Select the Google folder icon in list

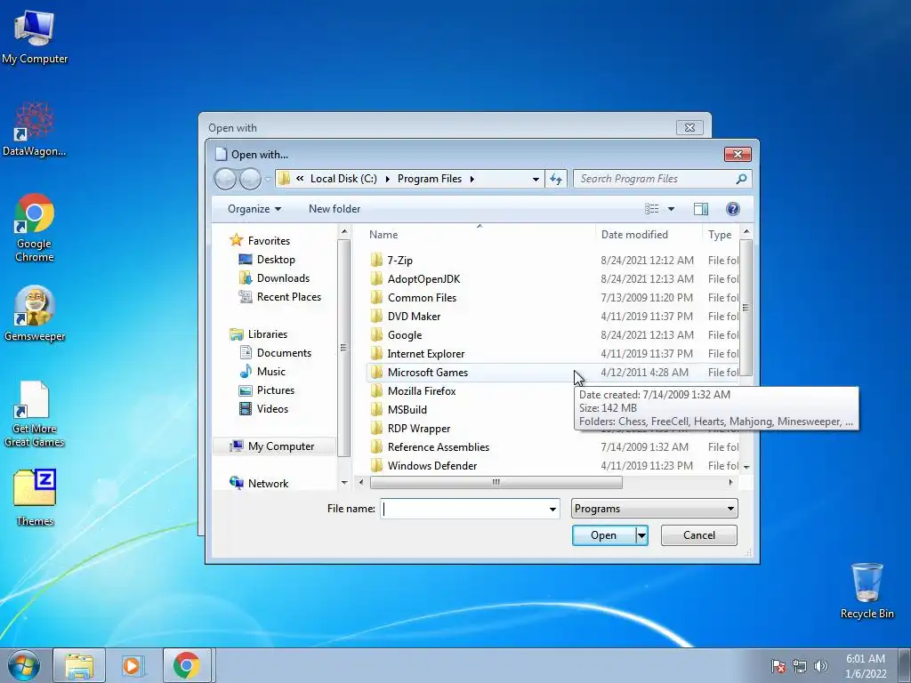pos(376,335)
